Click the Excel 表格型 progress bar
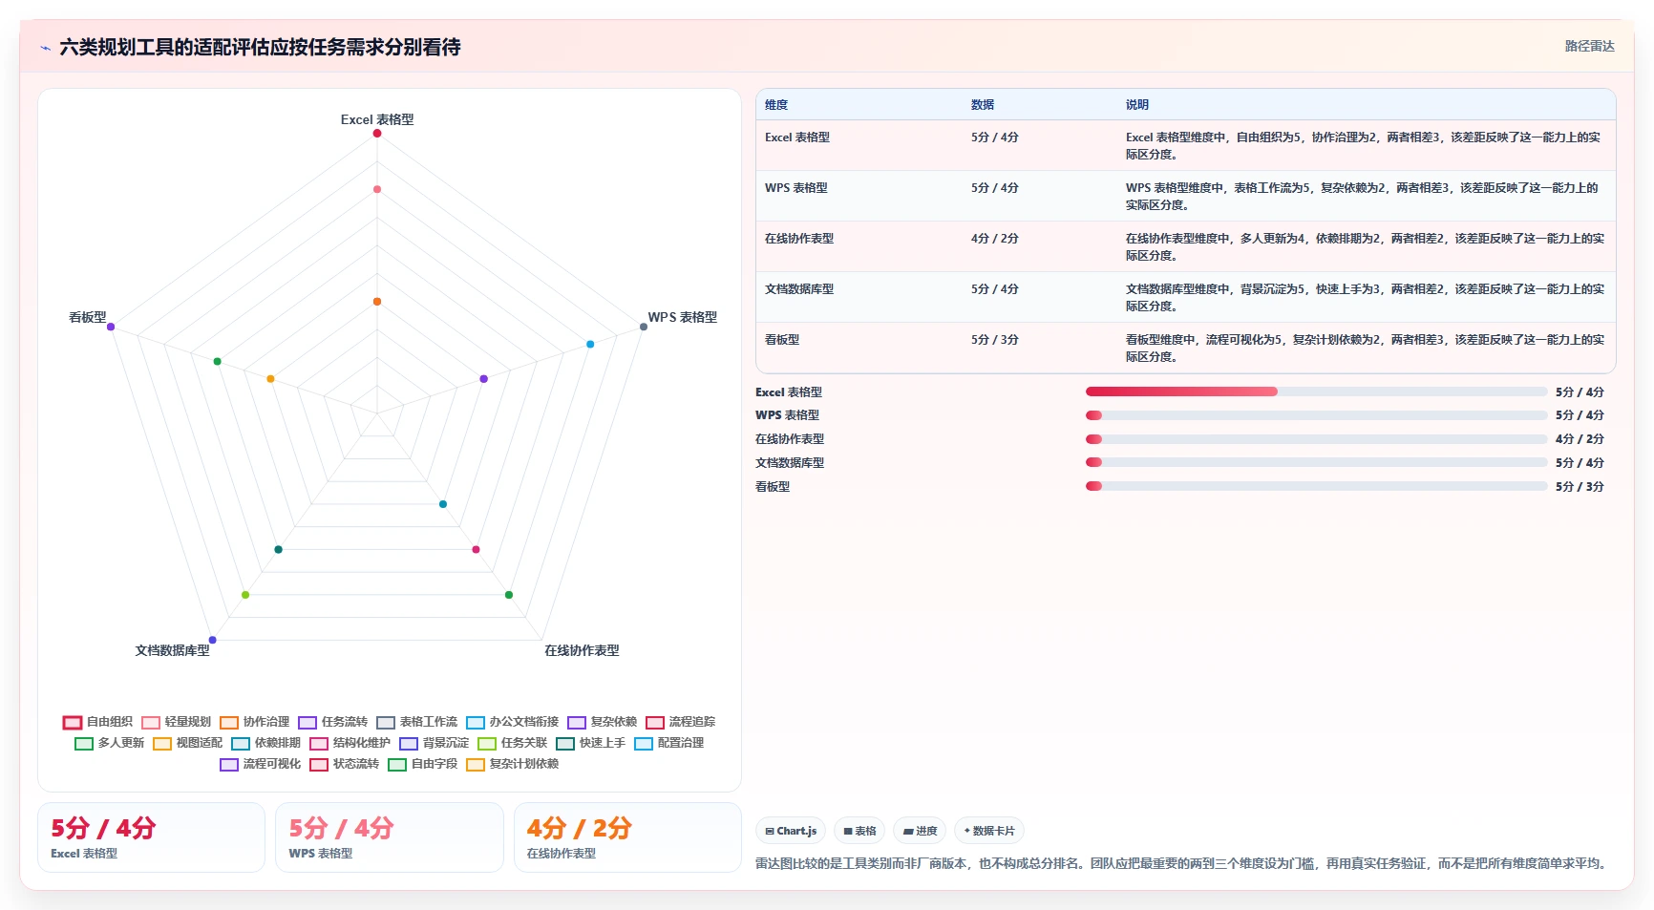The height and width of the screenshot is (910, 1654). click(x=1316, y=392)
